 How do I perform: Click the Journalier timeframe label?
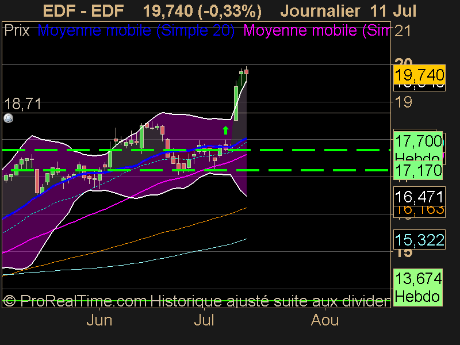[320, 11]
